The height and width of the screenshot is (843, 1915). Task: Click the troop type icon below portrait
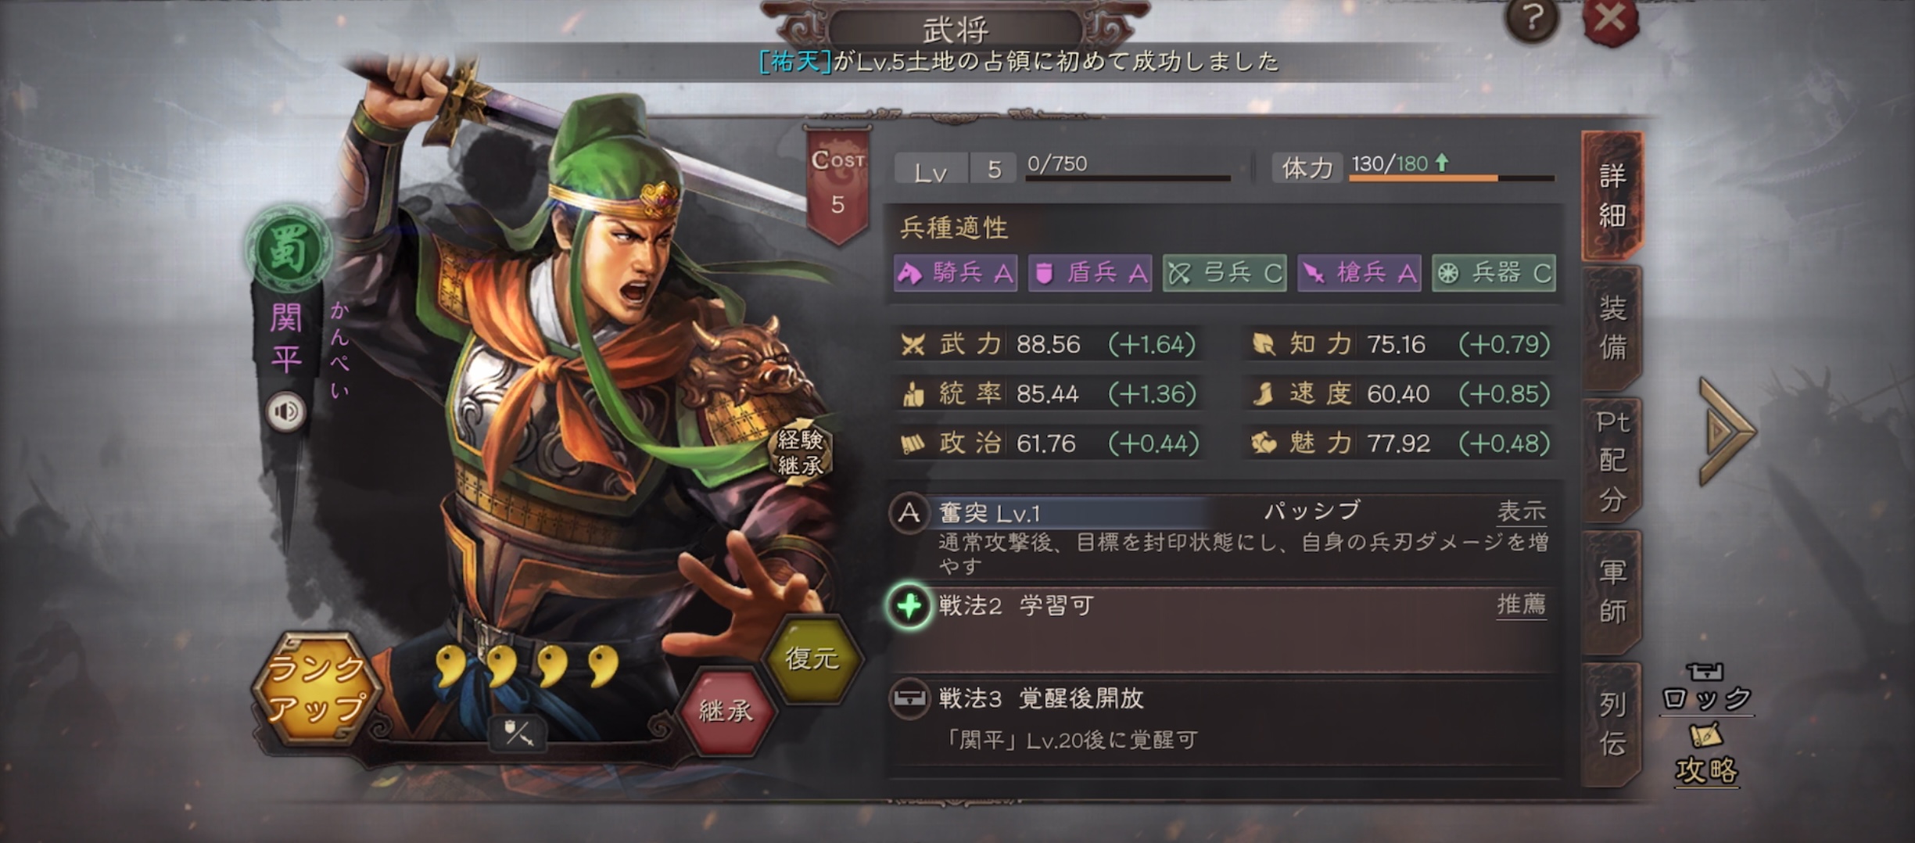click(518, 734)
